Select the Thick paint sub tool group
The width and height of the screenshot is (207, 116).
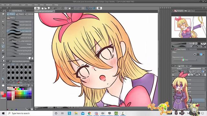tap(11, 17)
